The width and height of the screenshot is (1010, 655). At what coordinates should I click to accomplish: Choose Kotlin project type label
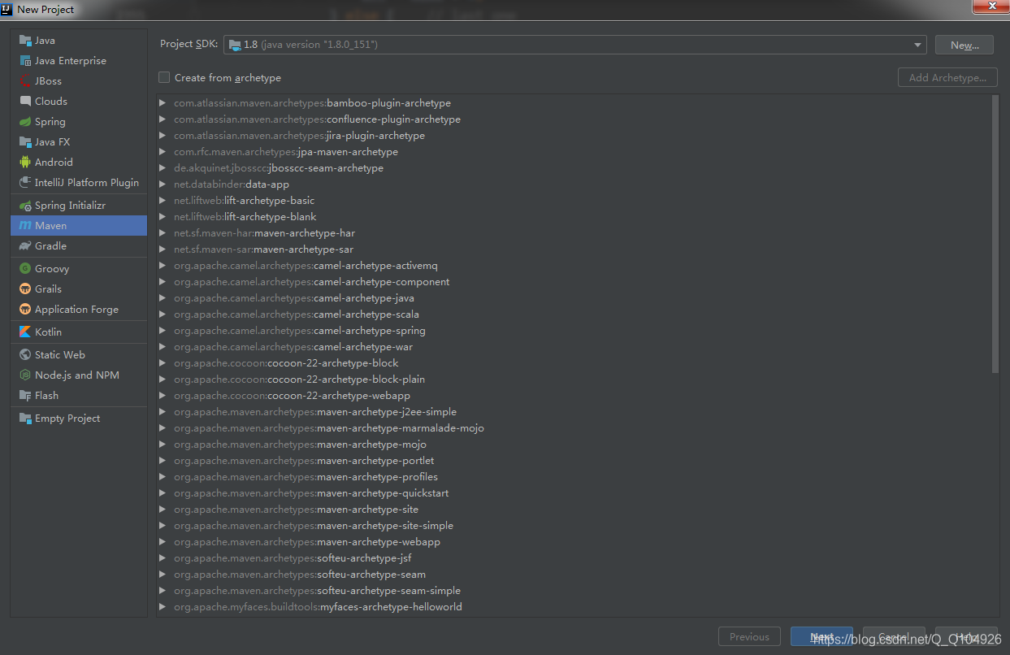(x=48, y=332)
